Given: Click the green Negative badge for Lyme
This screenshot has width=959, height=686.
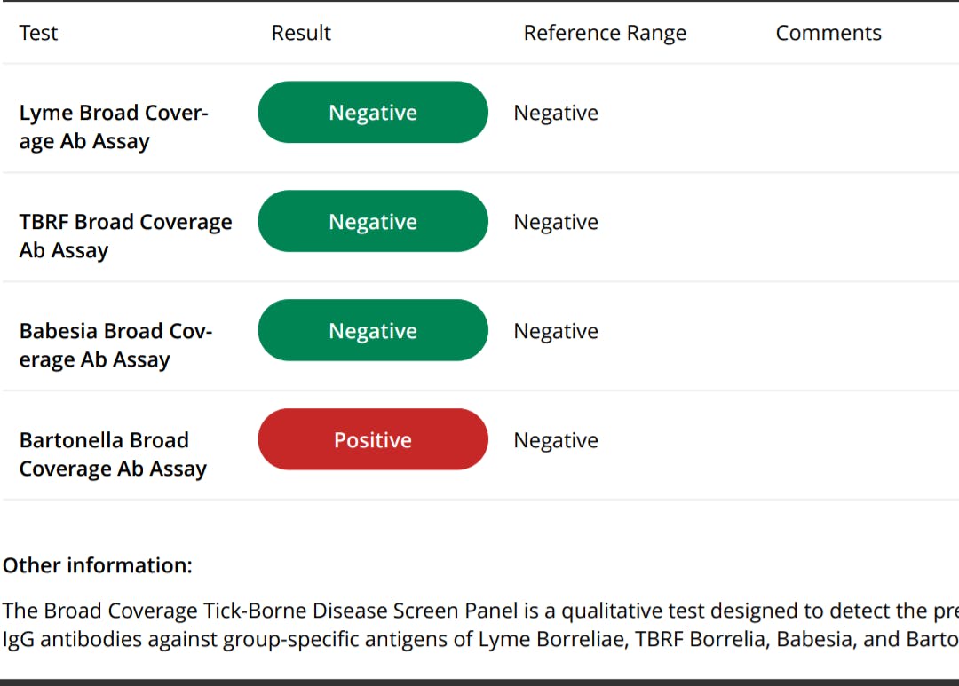Looking at the screenshot, I should 373,113.
